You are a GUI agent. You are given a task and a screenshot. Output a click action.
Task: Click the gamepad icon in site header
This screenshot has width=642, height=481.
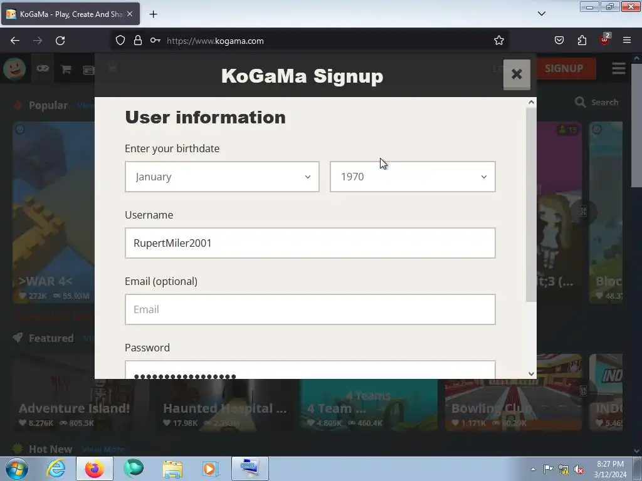pyautogui.click(x=43, y=69)
